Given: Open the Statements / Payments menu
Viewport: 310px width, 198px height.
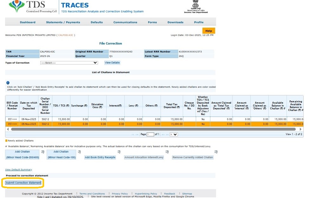Looking at the screenshot, I should [x=63, y=22].
